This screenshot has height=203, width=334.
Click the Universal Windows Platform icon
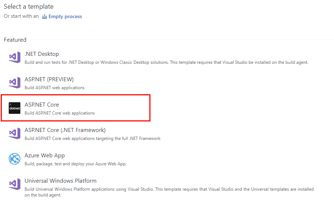click(x=15, y=184)
